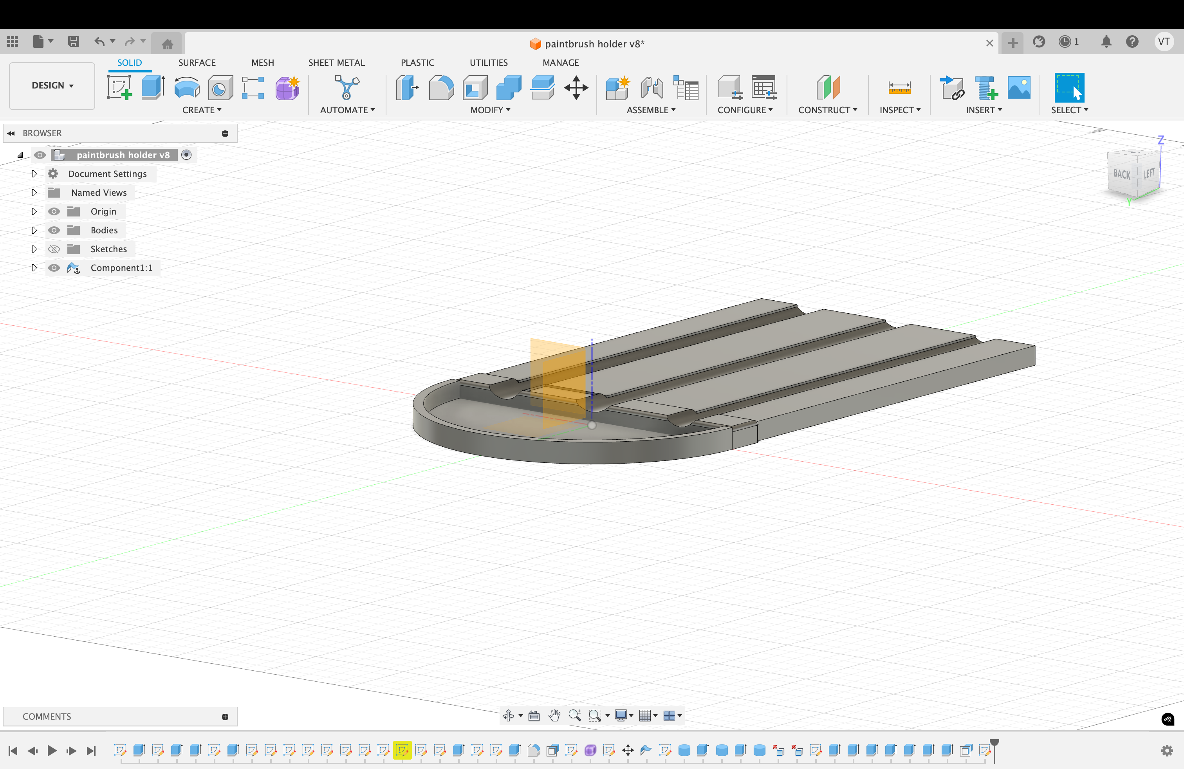Open the Measure tool
1184x769 pixels.
coord(899,88)
